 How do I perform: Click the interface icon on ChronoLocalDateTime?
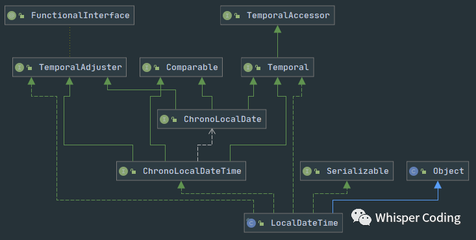[123, 171]
